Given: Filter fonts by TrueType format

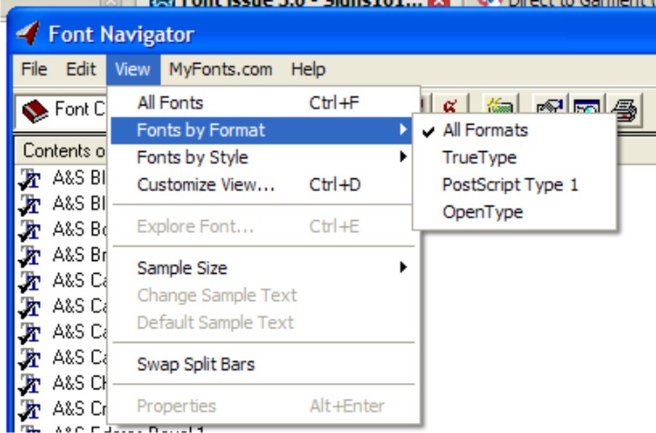Looking at the screenshot, I should (x=514, y=157).
